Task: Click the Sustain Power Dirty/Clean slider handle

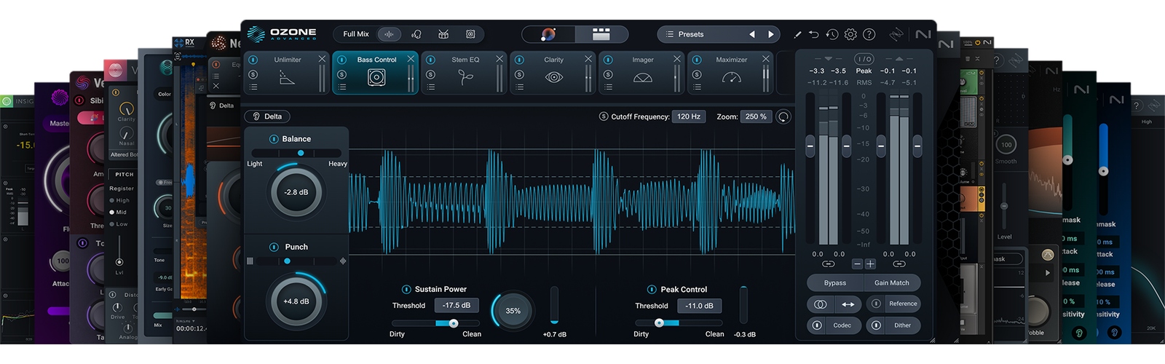Action: pos(454,323)
